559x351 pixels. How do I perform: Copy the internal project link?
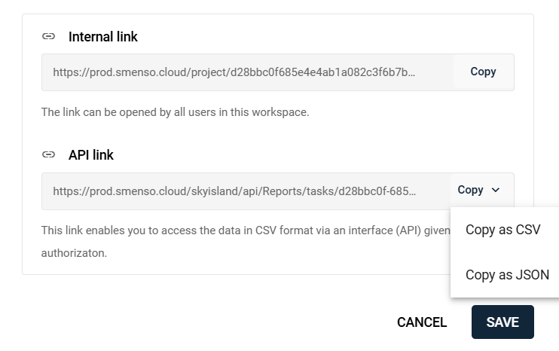pyautogui.click(x=483, y=72)
